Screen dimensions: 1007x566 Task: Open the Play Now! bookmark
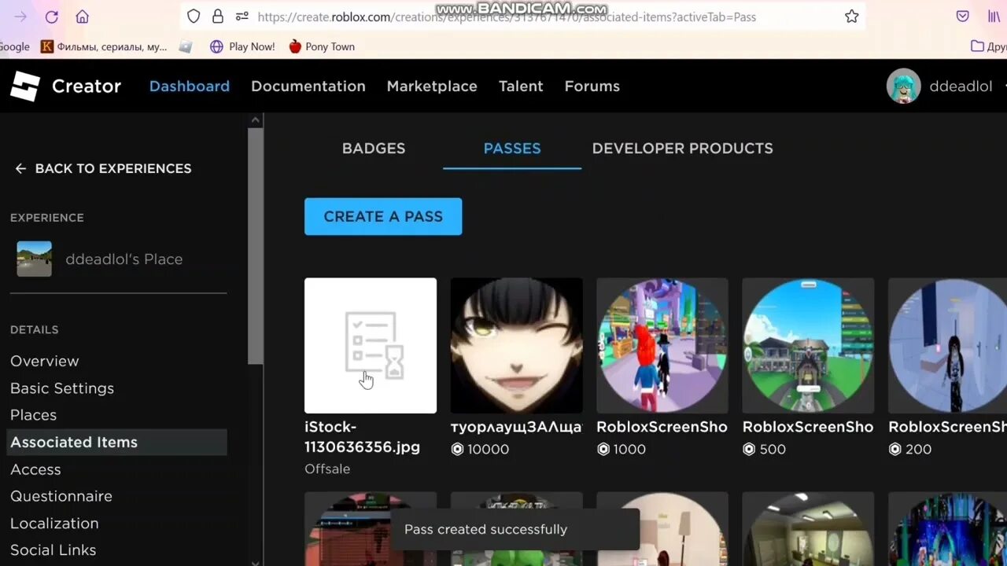tap(242, 46)
